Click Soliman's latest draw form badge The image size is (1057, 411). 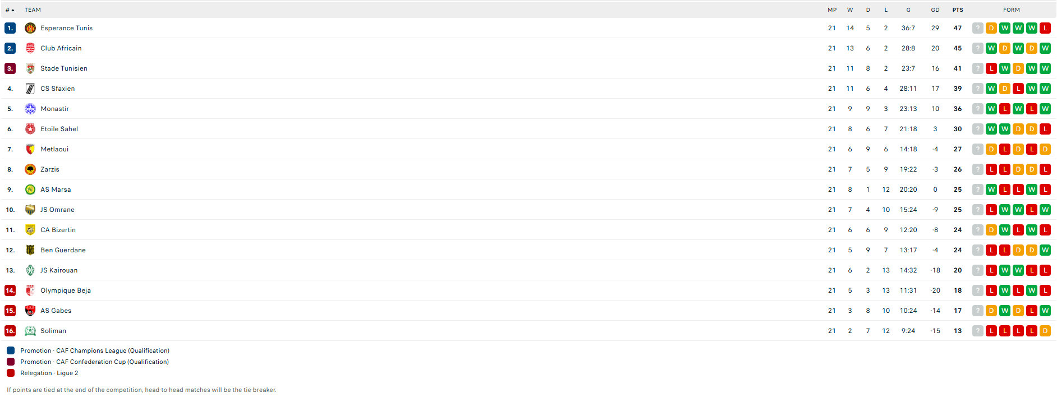pos(1045,331)
